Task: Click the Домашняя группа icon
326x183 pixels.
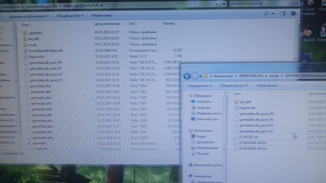Action: coord(191,165)
